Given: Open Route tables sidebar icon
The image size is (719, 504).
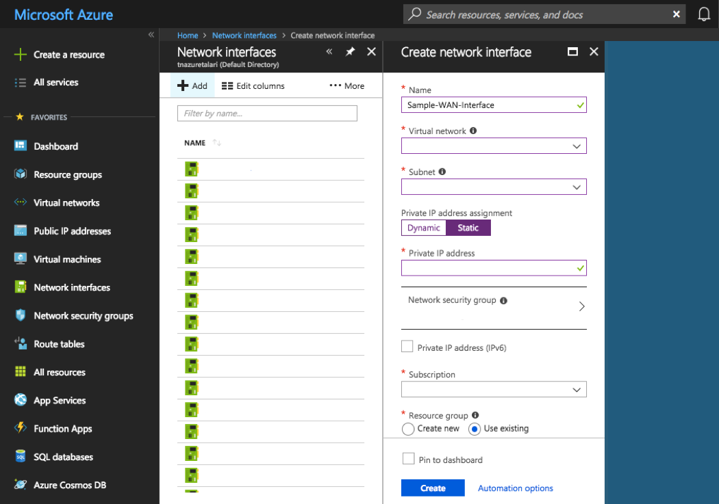Looking at the screenshot, I should 21,344.
